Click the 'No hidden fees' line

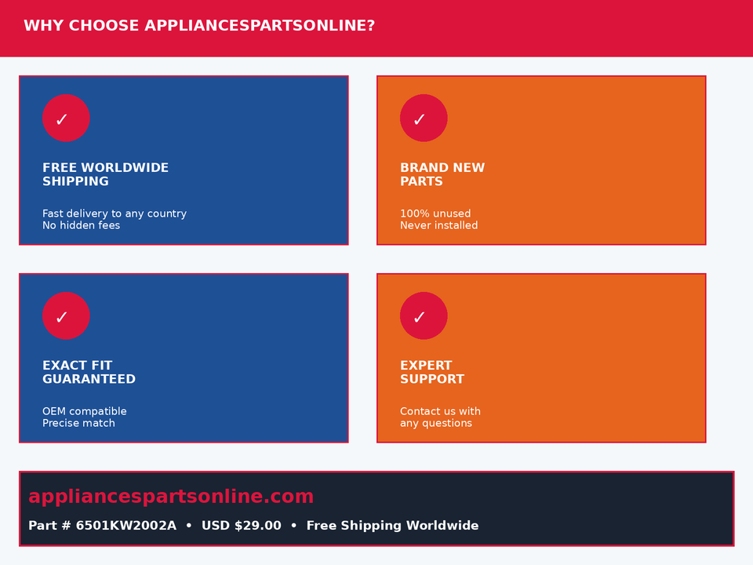[x=81, y=225]
